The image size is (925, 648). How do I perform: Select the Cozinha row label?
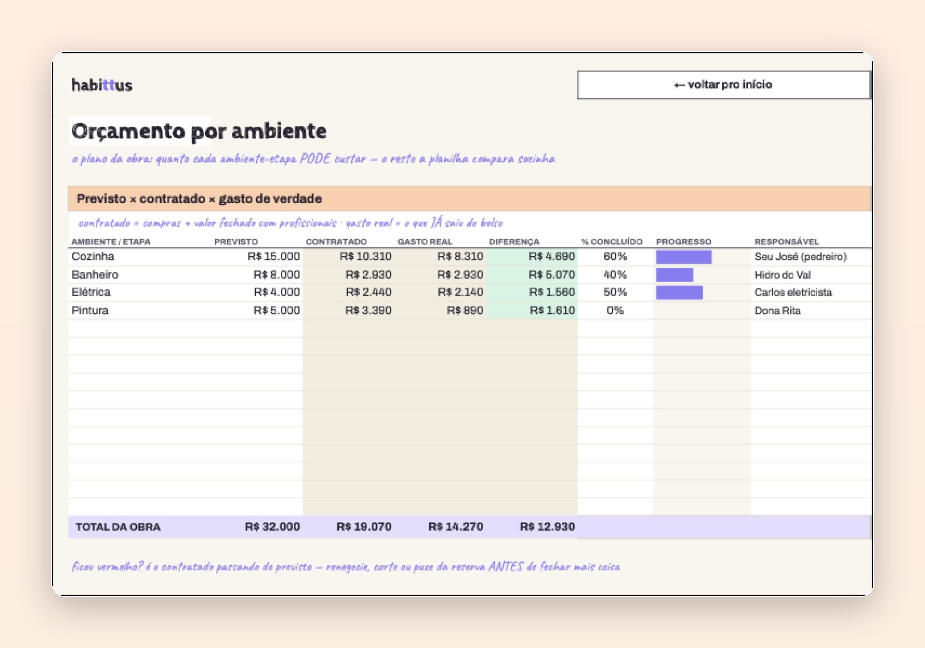(93, 257)
